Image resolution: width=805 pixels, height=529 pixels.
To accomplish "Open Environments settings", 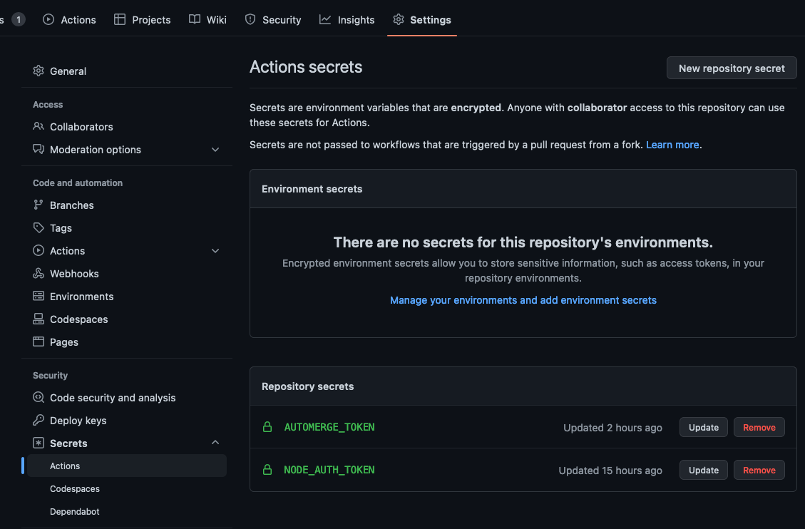I will click(127, 296).
